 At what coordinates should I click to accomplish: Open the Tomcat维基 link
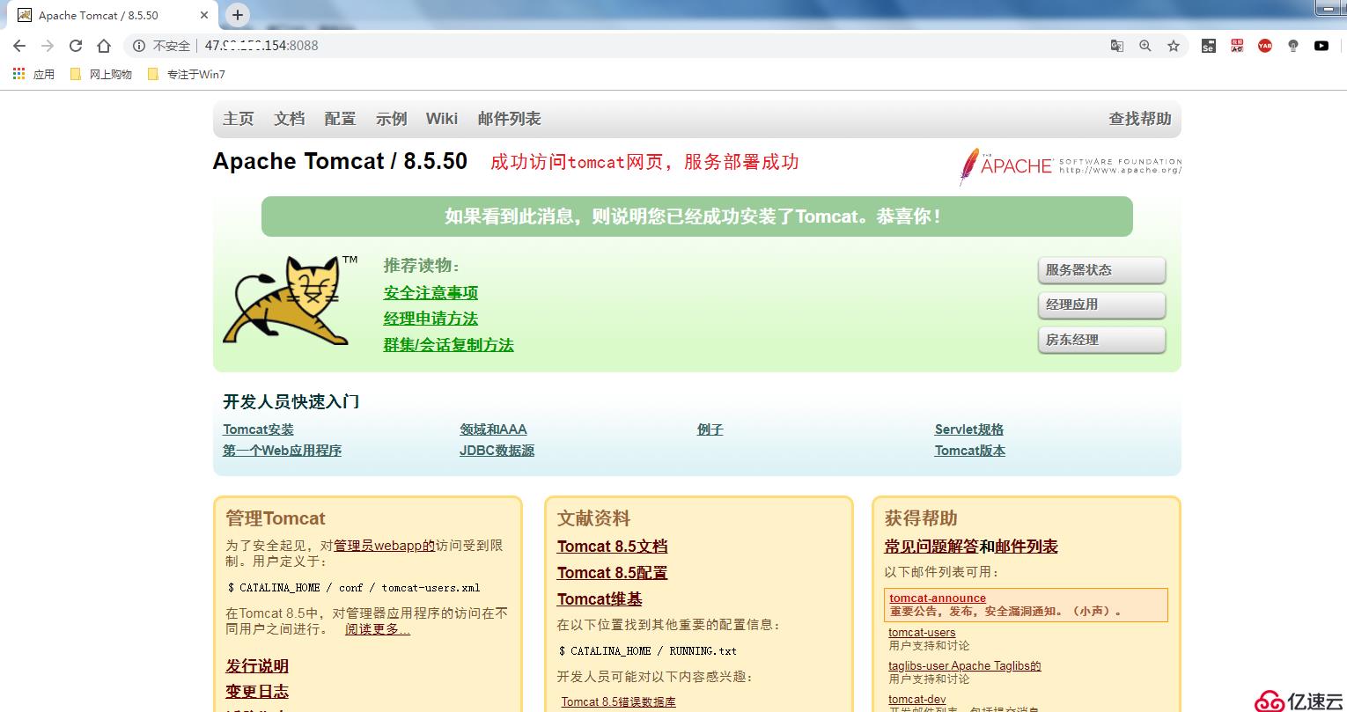(600, 599)
